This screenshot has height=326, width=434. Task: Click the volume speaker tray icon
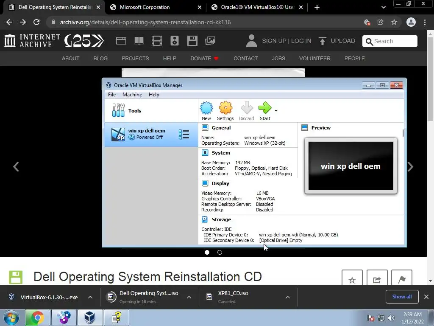tap(391, 318)
